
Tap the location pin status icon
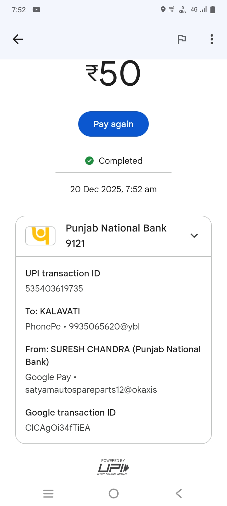[x=163, y=9]
